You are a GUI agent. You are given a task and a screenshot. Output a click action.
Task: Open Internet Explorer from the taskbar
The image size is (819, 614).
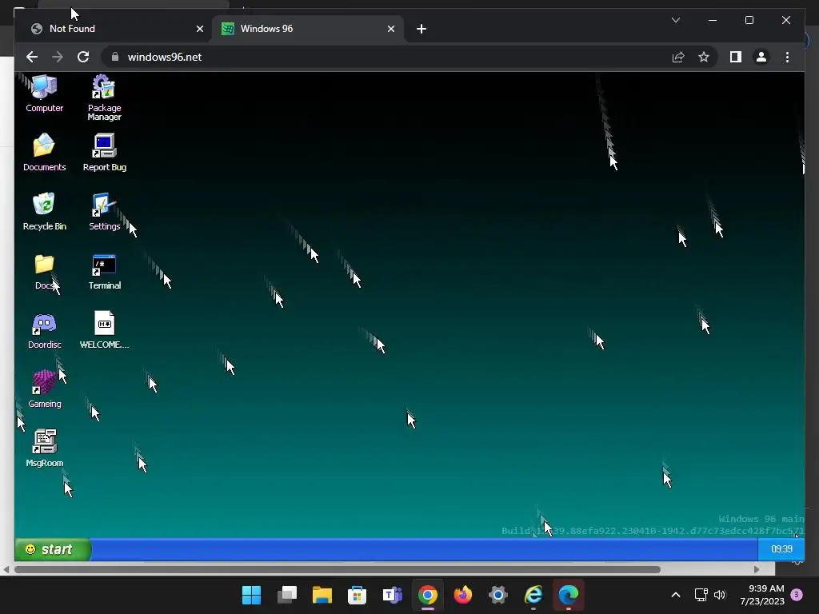coord(533,595)
